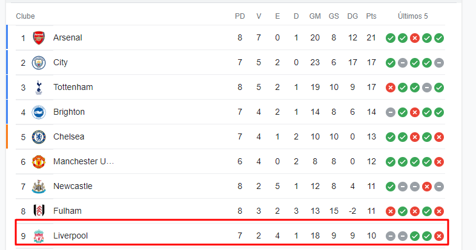Viewport: 476px width, 250px height.
Task: Click Brighton's first grey draw result icon
Action: 391,112
